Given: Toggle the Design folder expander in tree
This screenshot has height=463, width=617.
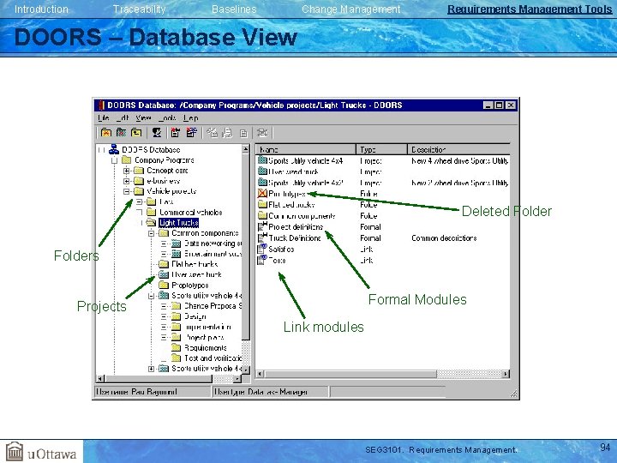Looking at the screenshot, I should [x=164, y=316].
